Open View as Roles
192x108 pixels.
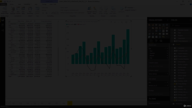[x=94, y=10]
